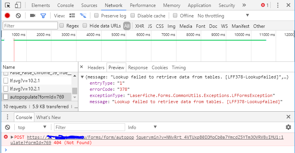Click the console prompt chevron
Screen dimensions: 295x153
tap(6, 150)
